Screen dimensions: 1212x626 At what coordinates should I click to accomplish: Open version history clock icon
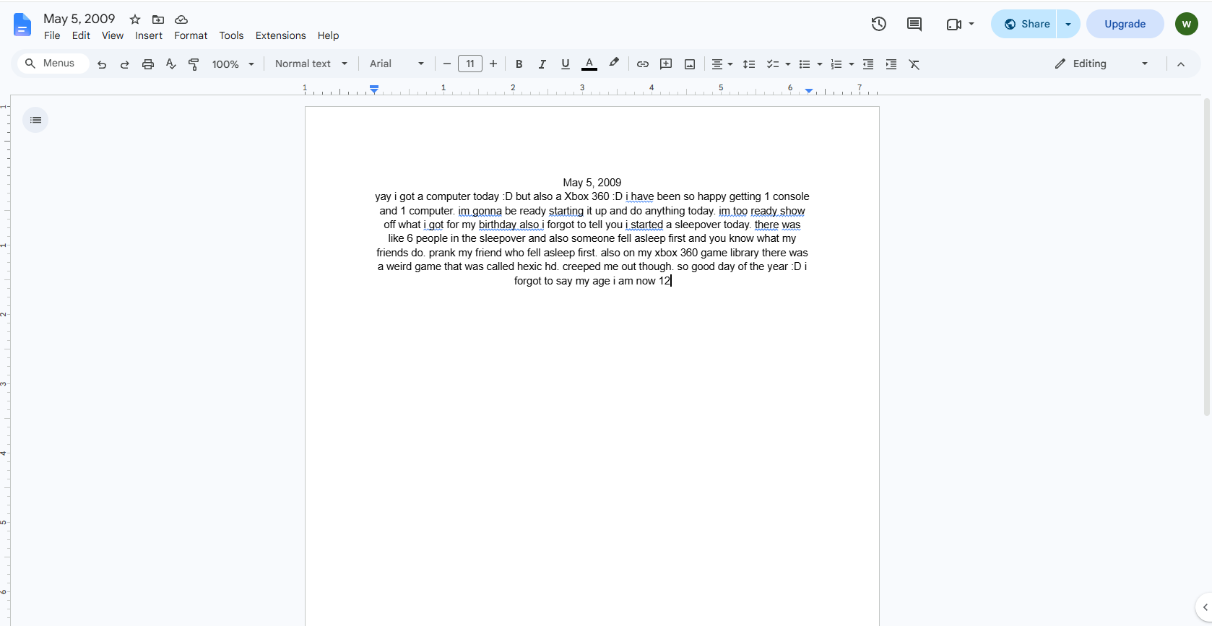click(x=878, y=24)
